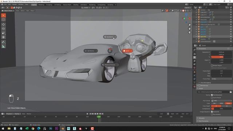Select the Scale tool in left toolbar
This screenshot has width=233, height=131.
click(3, 33)
